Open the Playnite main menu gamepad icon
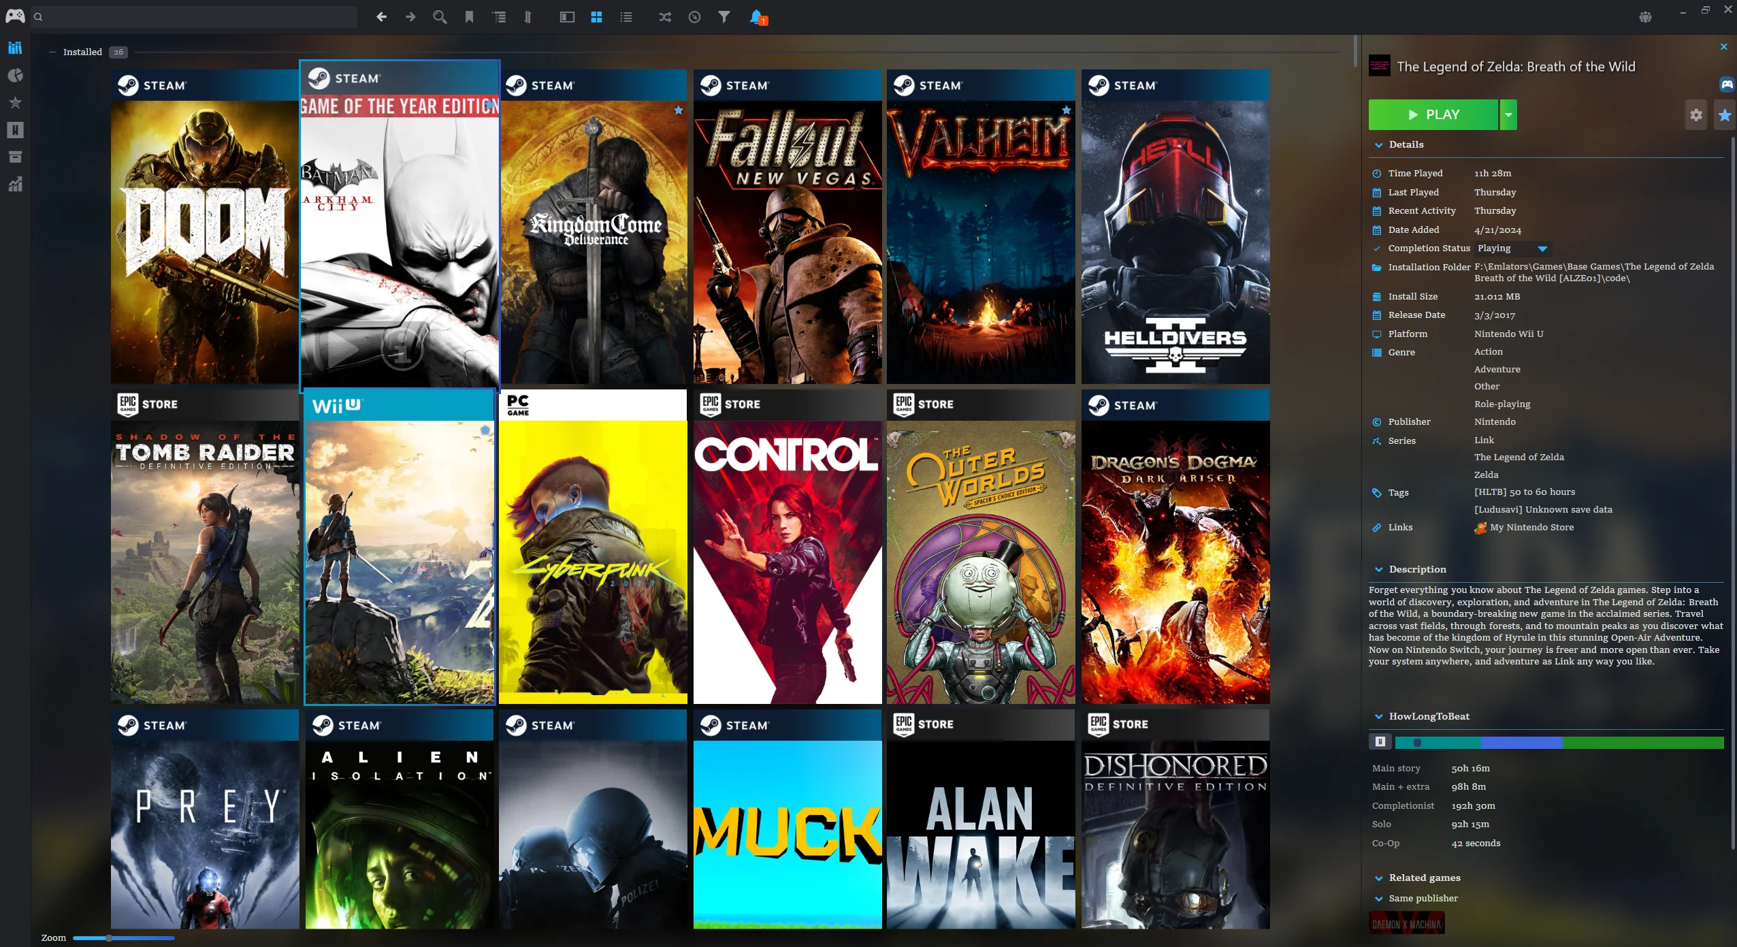 pyautogui.click(x=15, y=16)
